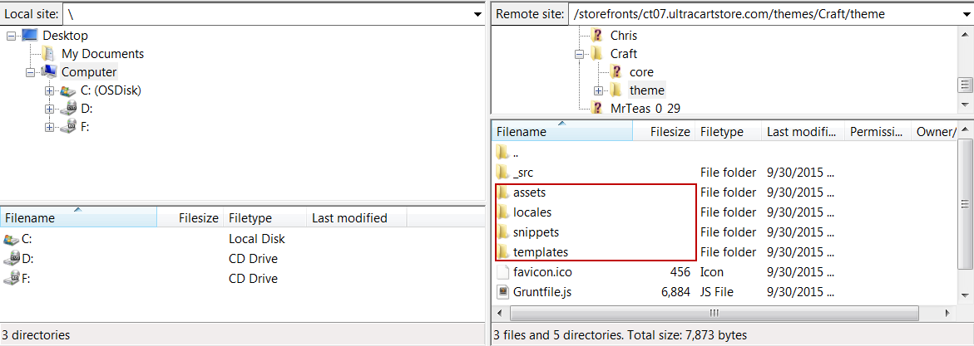Screen dimensions: 974x346
Task: Select the _src folder name
Action: click(524, 173)
